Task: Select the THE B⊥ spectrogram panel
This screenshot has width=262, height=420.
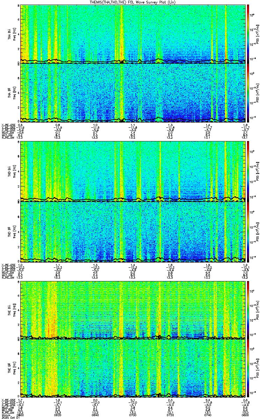Action: (x=133, y=310)
